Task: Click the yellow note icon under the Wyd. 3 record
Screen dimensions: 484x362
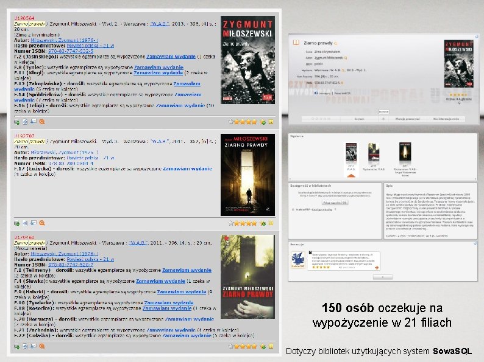Action: 271,223
